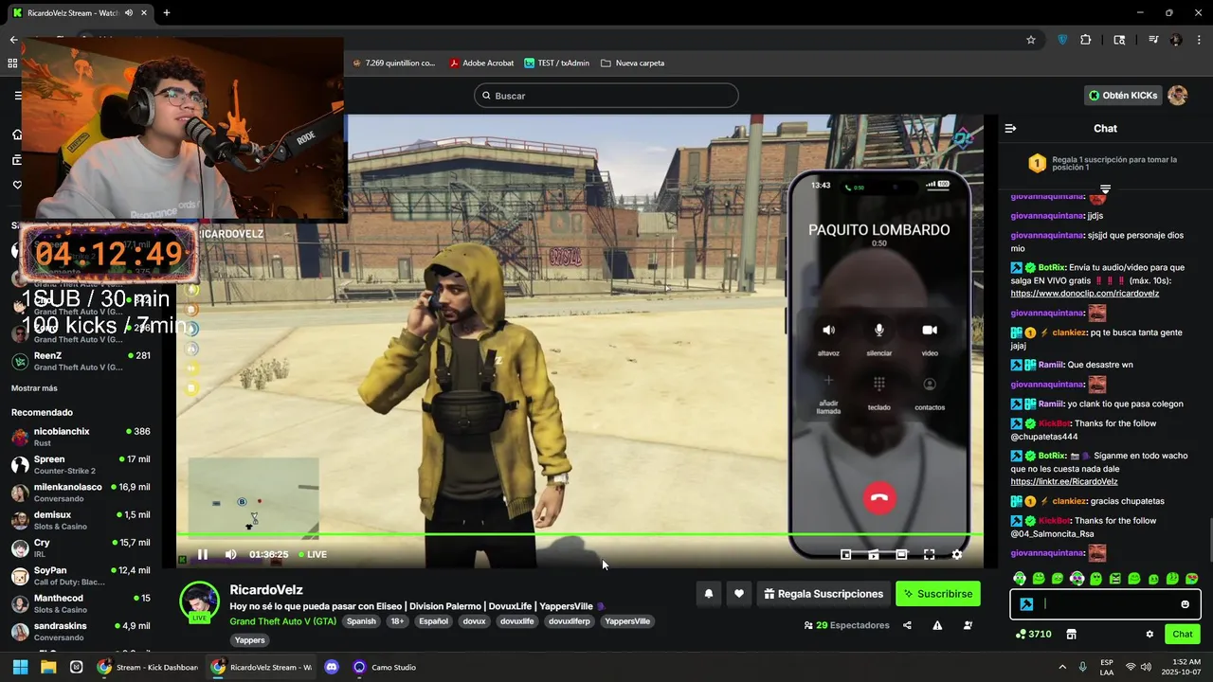The height and width of the screenshot is (682, 1213).
Task: Open the video player settings gear
Action: [956, 554]
